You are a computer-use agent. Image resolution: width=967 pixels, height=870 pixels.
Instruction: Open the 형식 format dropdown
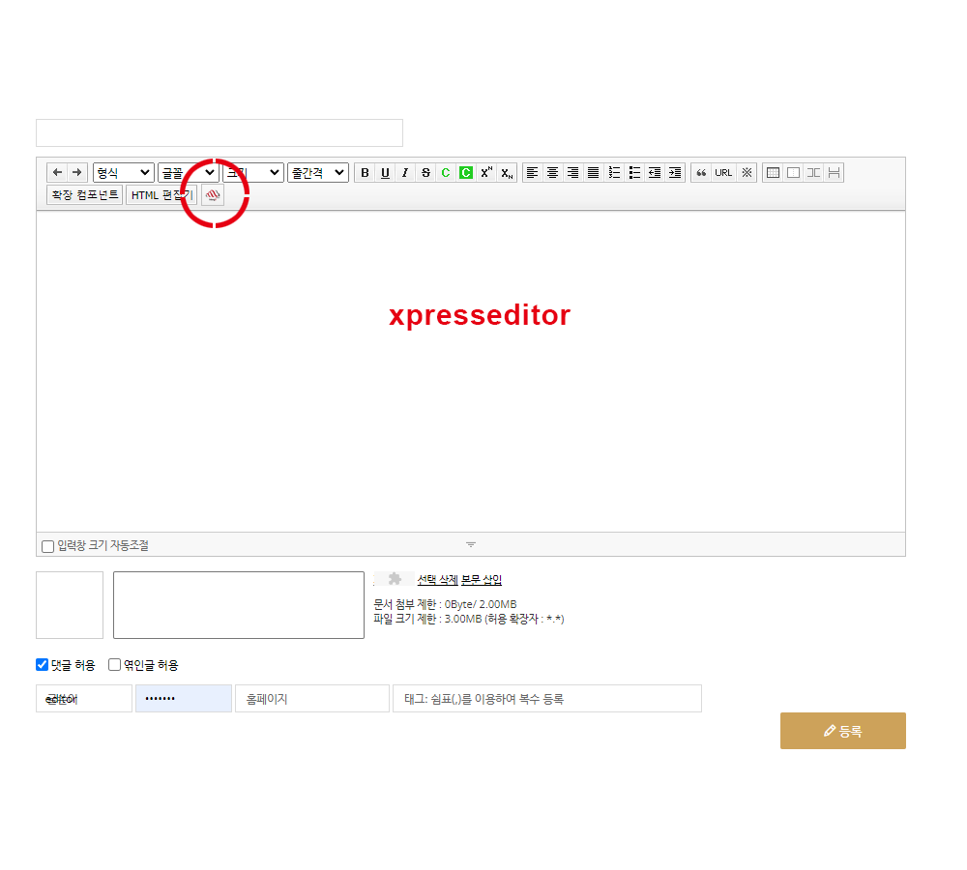(x=123, y=173)
